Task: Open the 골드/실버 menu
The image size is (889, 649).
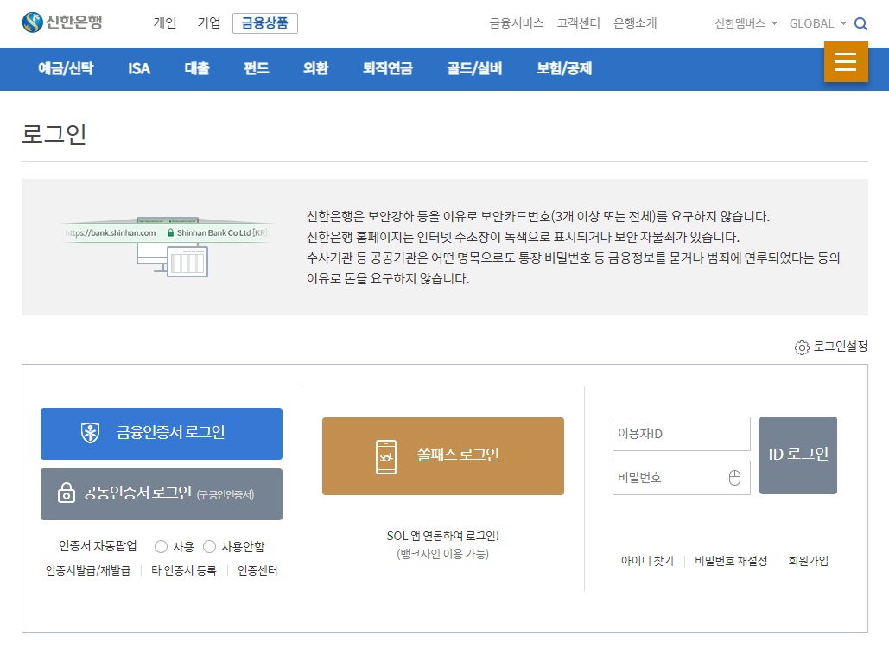Action: 474,68
